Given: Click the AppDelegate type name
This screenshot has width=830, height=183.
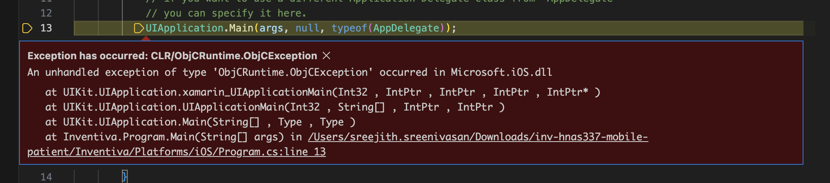Looking at the screenshot, I should (x=406, y=28).
